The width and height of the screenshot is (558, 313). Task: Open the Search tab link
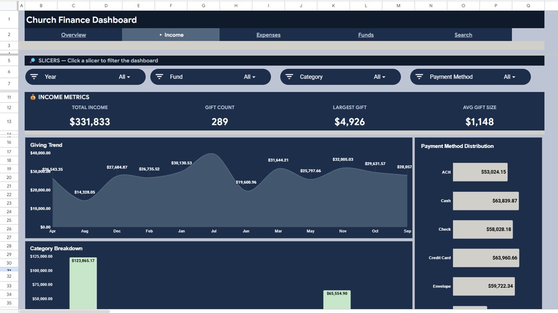point(463,35)
